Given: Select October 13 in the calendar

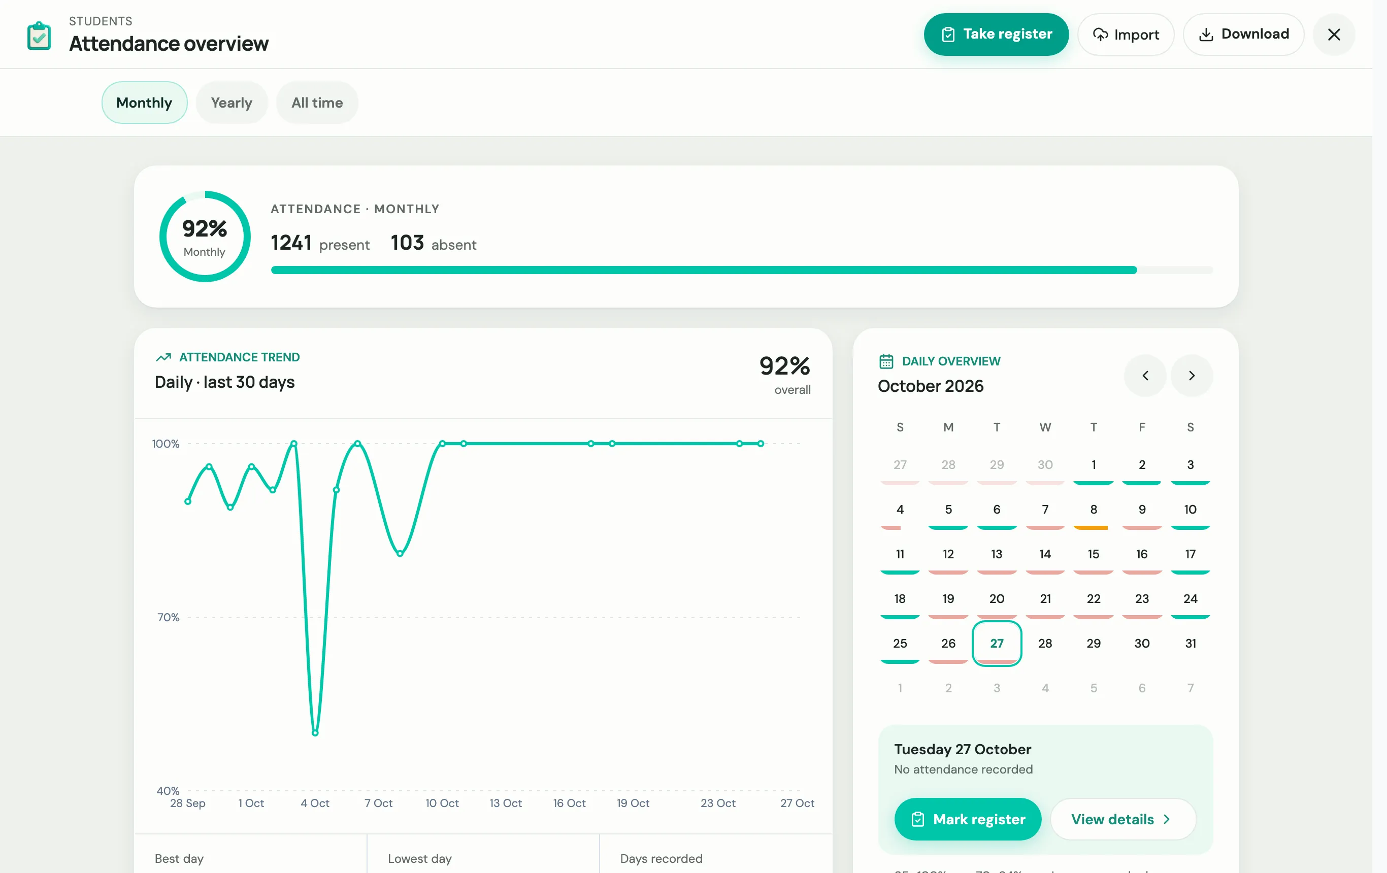Looking at the screenshot, I should [x=997, y=555].
